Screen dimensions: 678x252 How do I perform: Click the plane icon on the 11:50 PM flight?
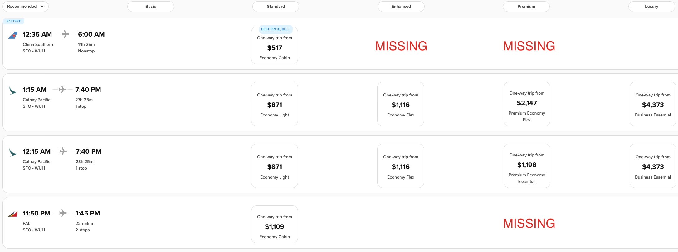point(63,213)
